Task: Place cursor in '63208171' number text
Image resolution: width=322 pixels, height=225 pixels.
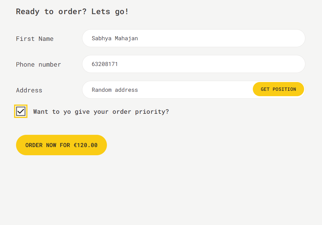Action: [x=105, y=64]
